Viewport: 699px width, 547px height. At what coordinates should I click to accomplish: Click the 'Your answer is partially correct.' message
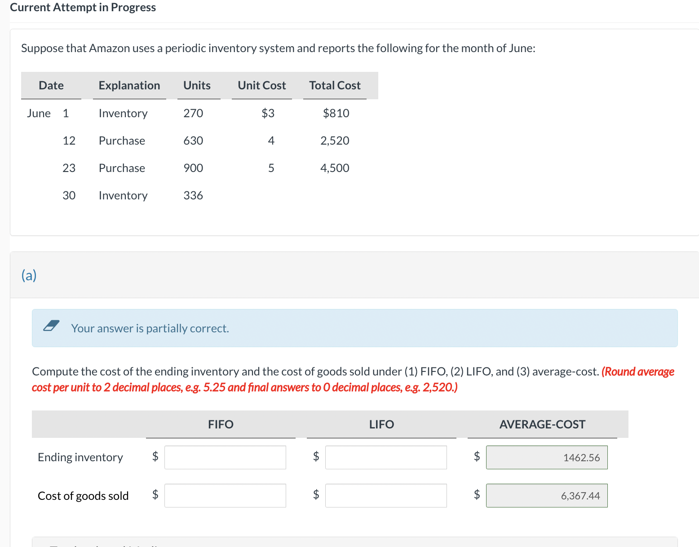(x=150, y=328)
